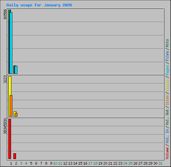Click green day 31 on the x-axis
This screenshot has width=171, height=167.
(160, 163)
